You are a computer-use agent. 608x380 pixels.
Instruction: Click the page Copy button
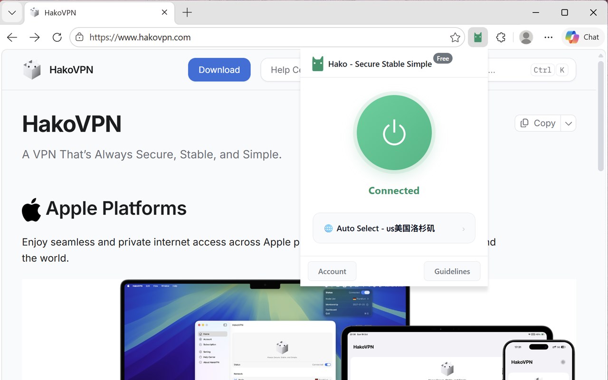[x=538, y=123]
